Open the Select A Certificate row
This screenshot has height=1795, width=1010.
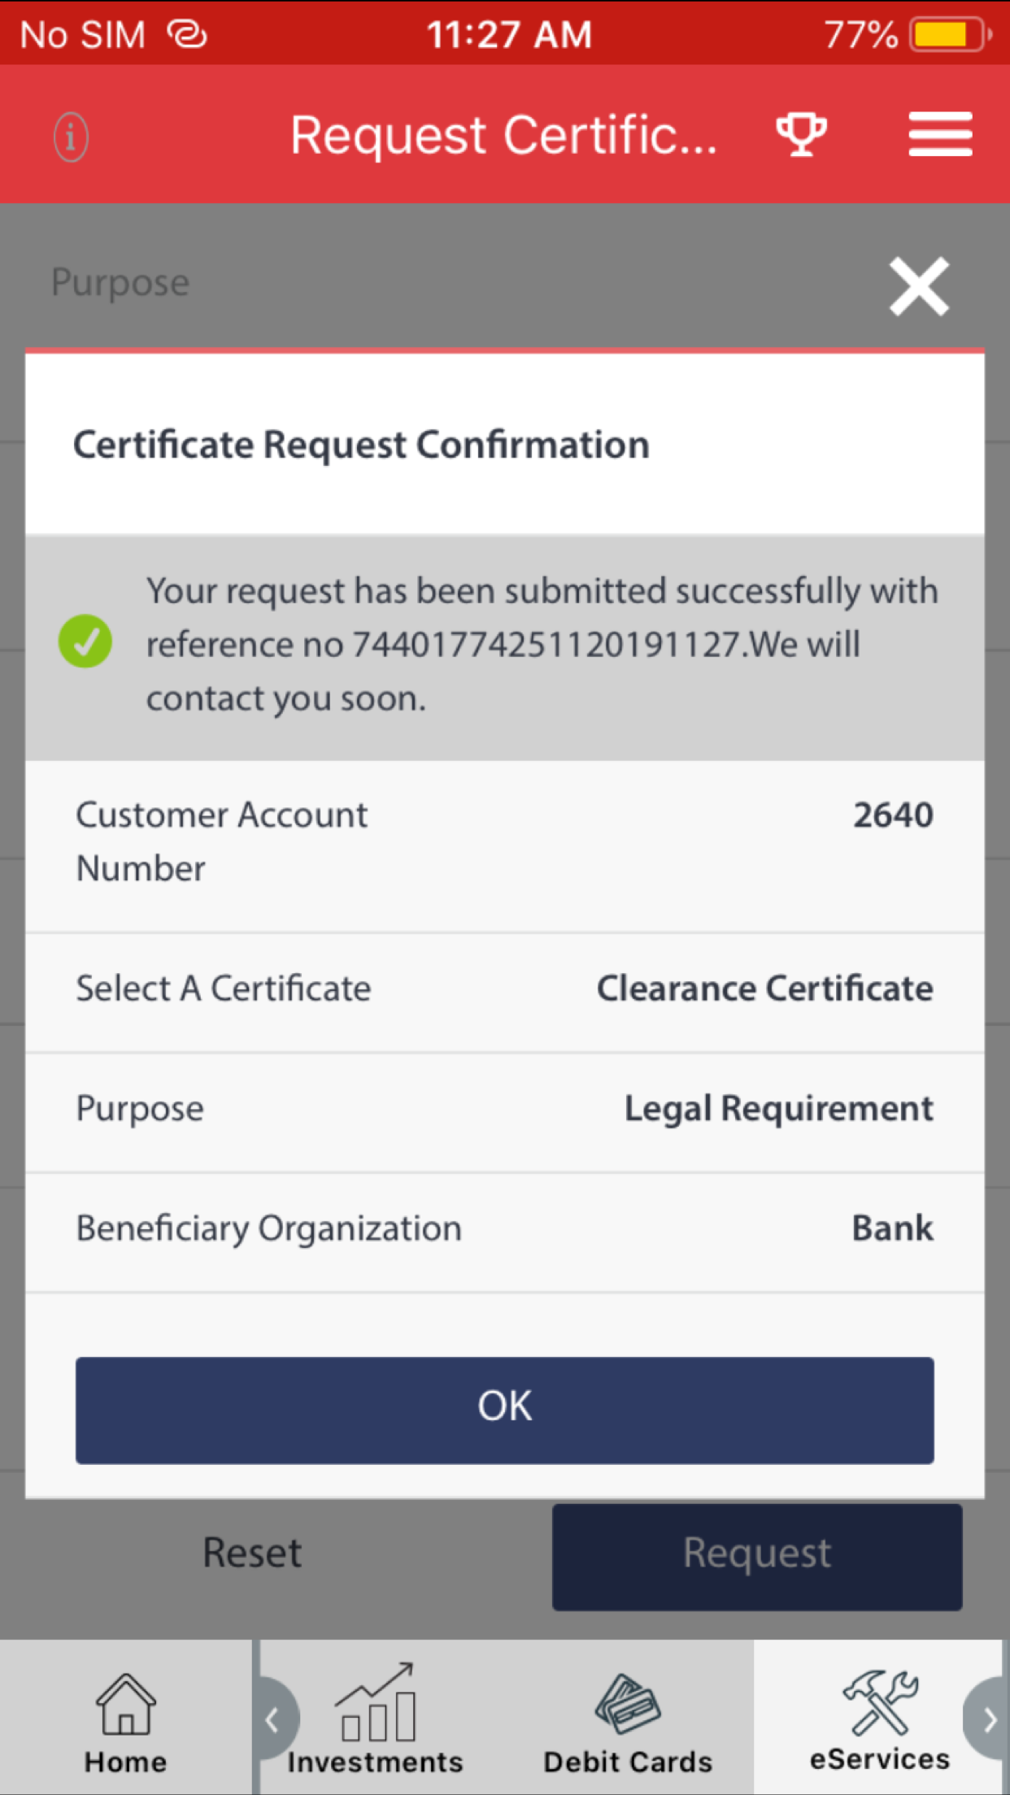(504, 989)
